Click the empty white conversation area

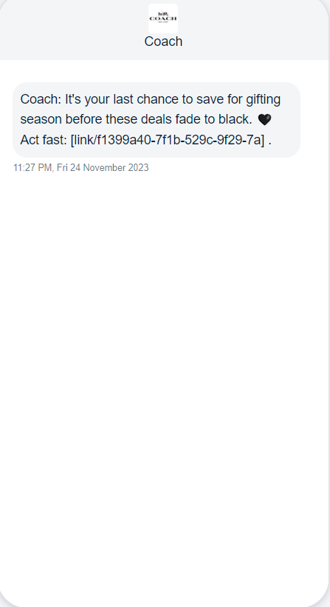[x=165, y=368]
